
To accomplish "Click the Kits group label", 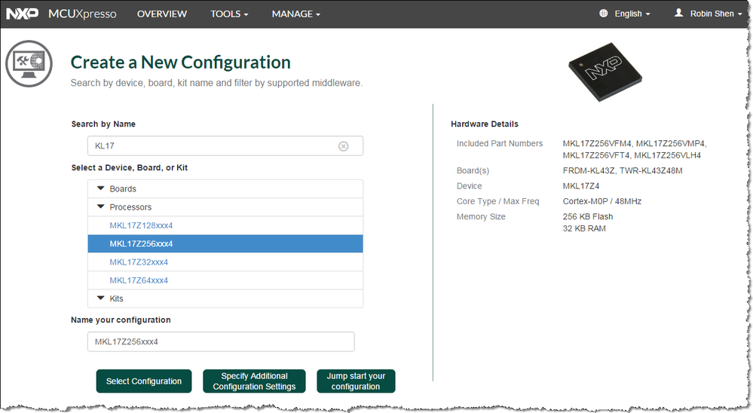I will pos(116,298).
